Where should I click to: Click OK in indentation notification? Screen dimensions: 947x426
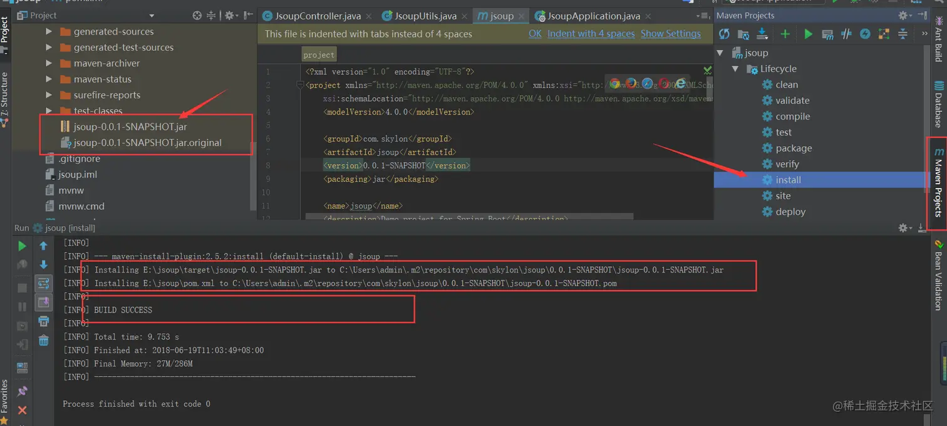pos(535,34)
